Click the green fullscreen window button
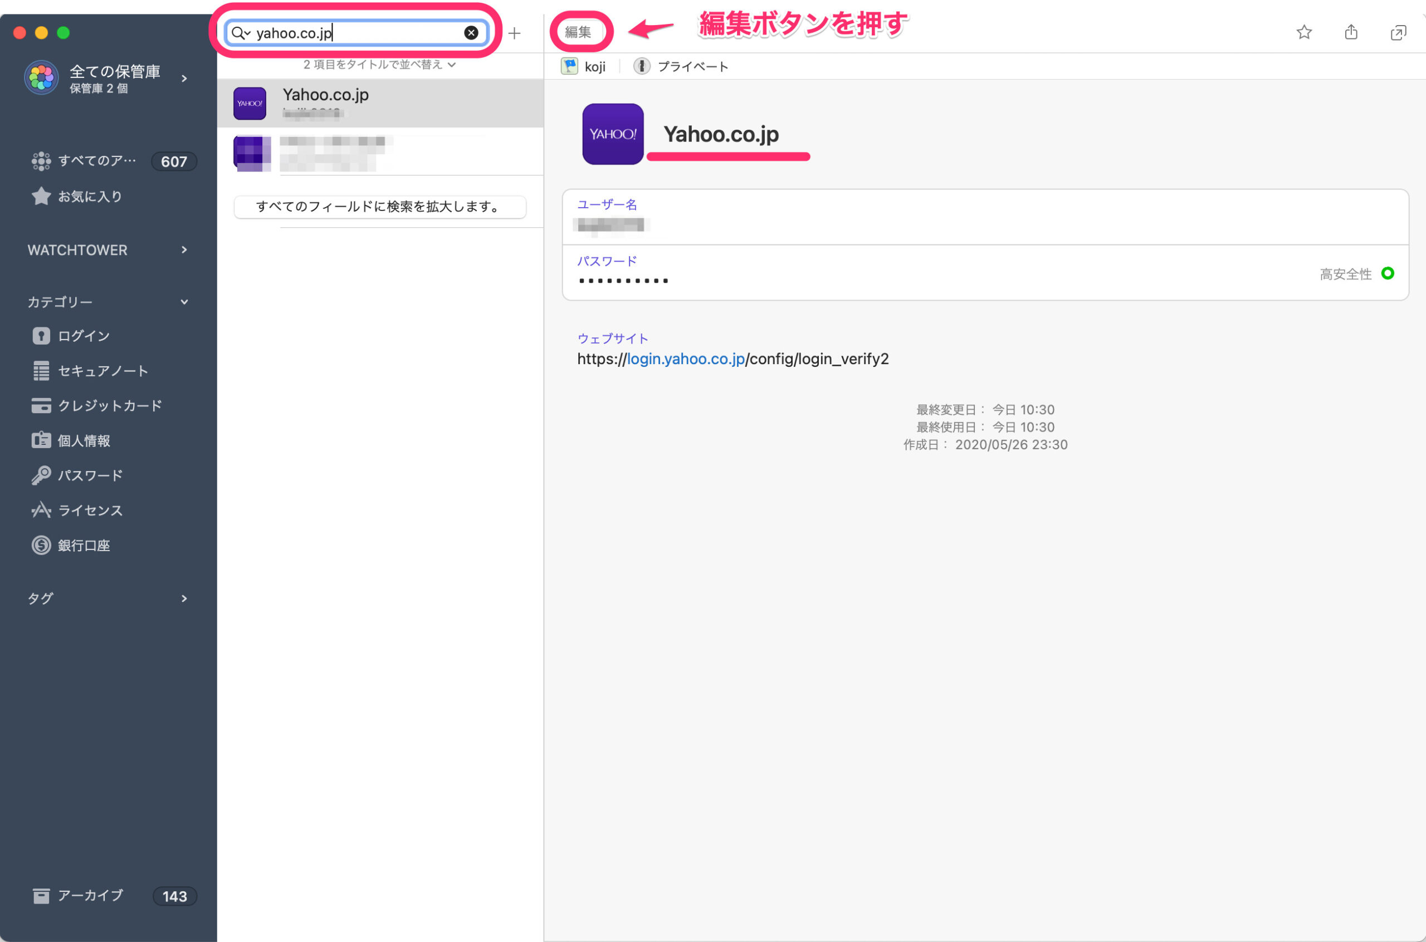 pyautogui.click(x=63, y=32)
